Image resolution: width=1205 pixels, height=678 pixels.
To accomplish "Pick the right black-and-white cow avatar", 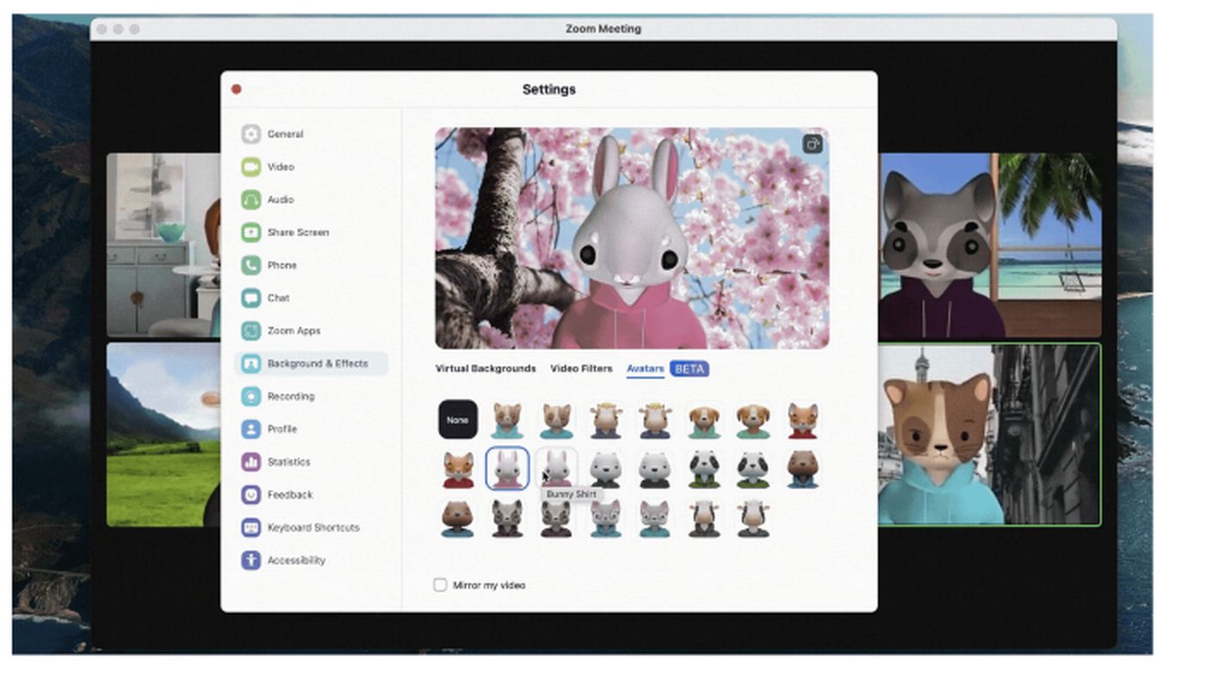I will (753, 519).
